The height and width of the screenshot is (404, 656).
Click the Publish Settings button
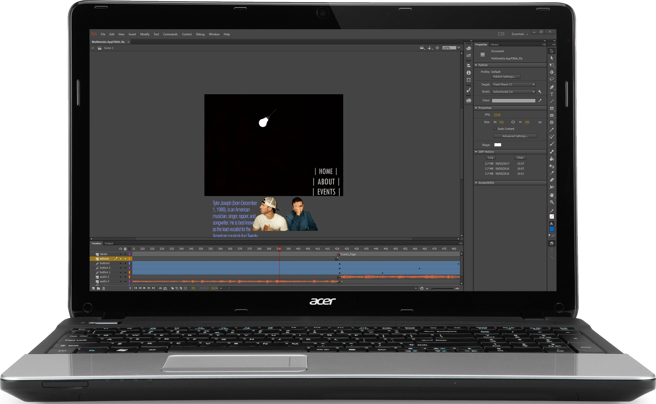[x=506, y=77]
